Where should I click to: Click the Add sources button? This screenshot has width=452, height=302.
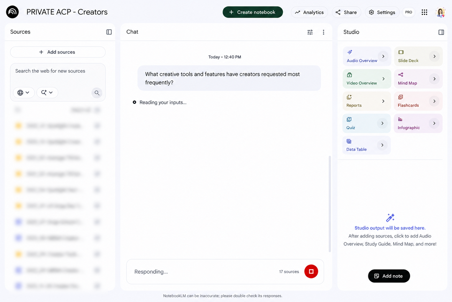point(58,52)
